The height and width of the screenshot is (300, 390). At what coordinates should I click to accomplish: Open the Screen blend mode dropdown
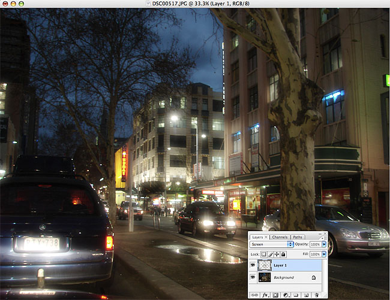pos(271,245)
